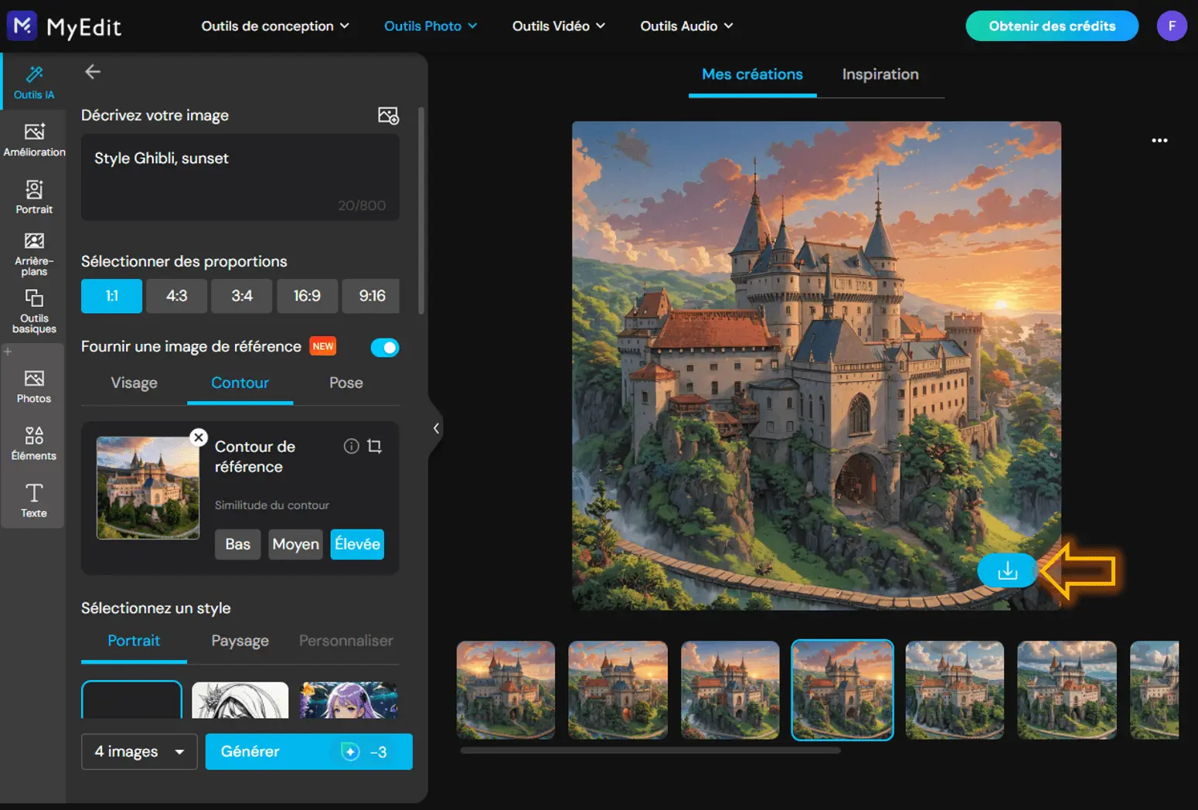Switch to the Visage tab
The image size is (1198, 810).
click(134, 383)
